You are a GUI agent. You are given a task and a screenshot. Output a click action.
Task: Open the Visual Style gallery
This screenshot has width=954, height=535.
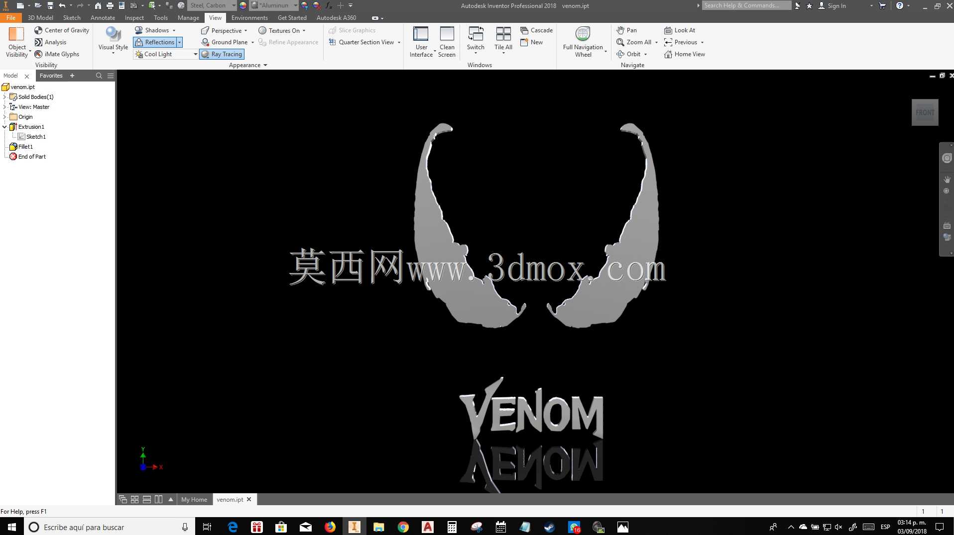tap(114, 40)
